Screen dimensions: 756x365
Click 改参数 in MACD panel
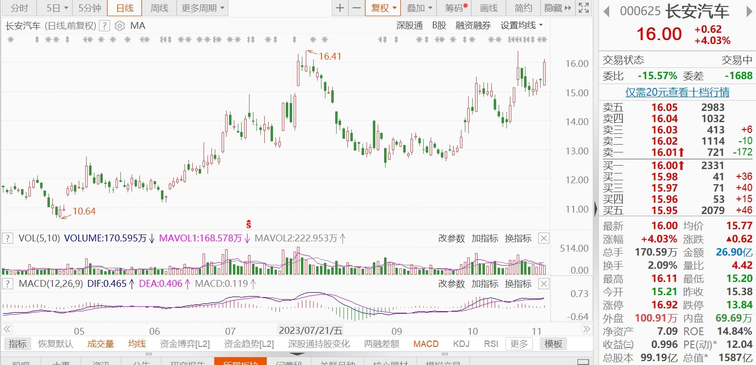pos(451,283)
